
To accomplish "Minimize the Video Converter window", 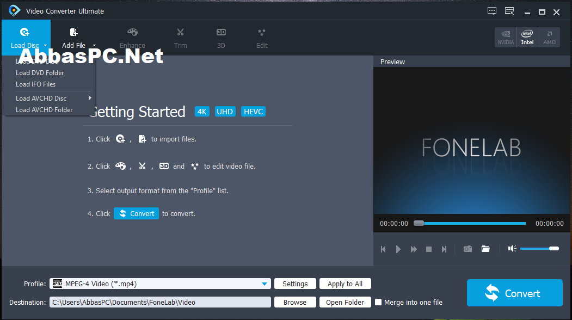I will click(527, 13).
